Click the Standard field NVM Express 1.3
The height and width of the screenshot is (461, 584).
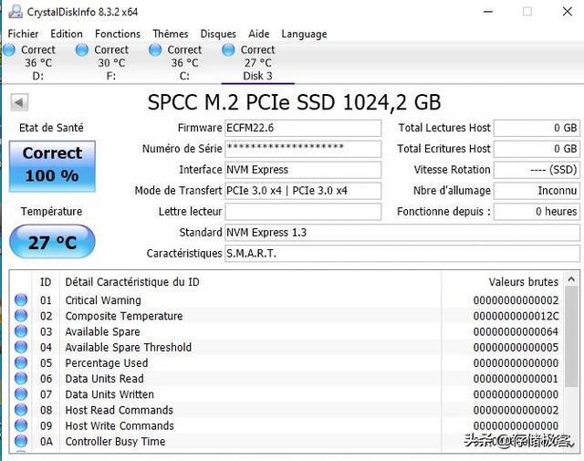point(402,232)
